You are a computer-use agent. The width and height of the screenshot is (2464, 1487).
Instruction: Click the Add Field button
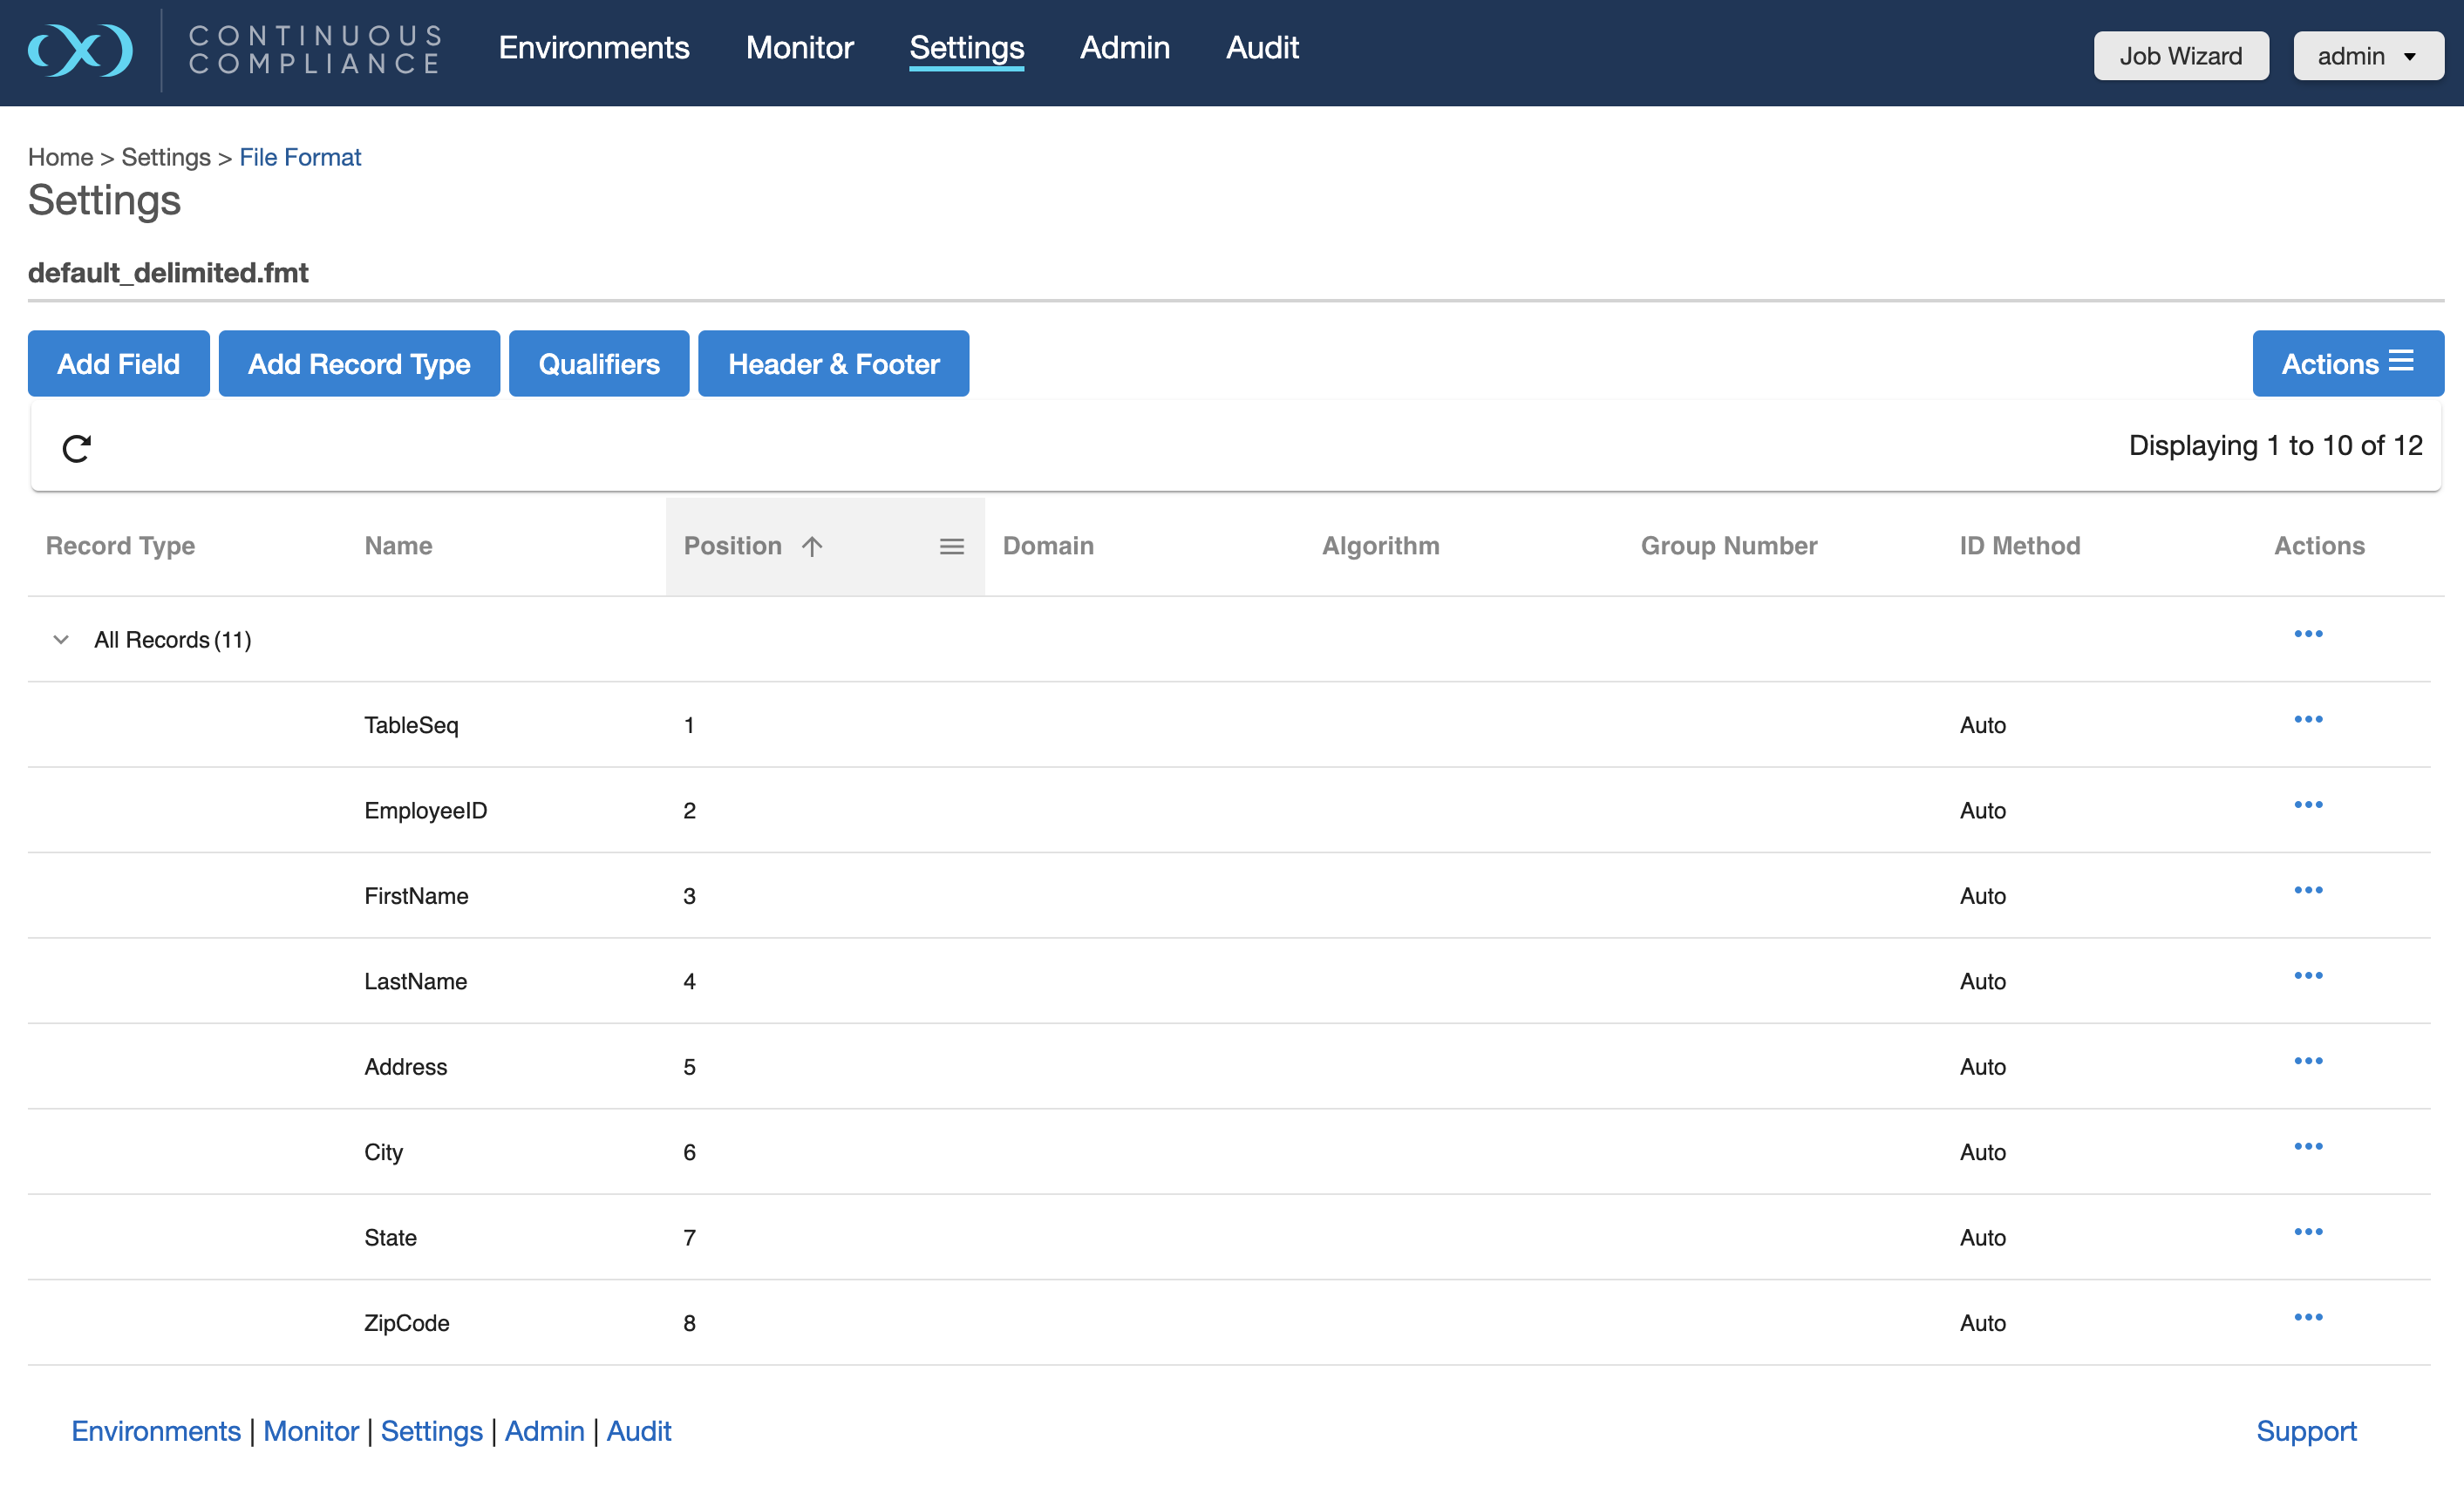(x=118, y=364)
